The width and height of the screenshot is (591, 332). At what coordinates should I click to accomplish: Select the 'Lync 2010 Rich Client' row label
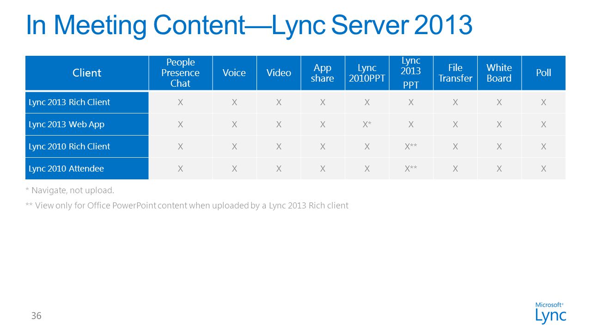pos(87,147)
